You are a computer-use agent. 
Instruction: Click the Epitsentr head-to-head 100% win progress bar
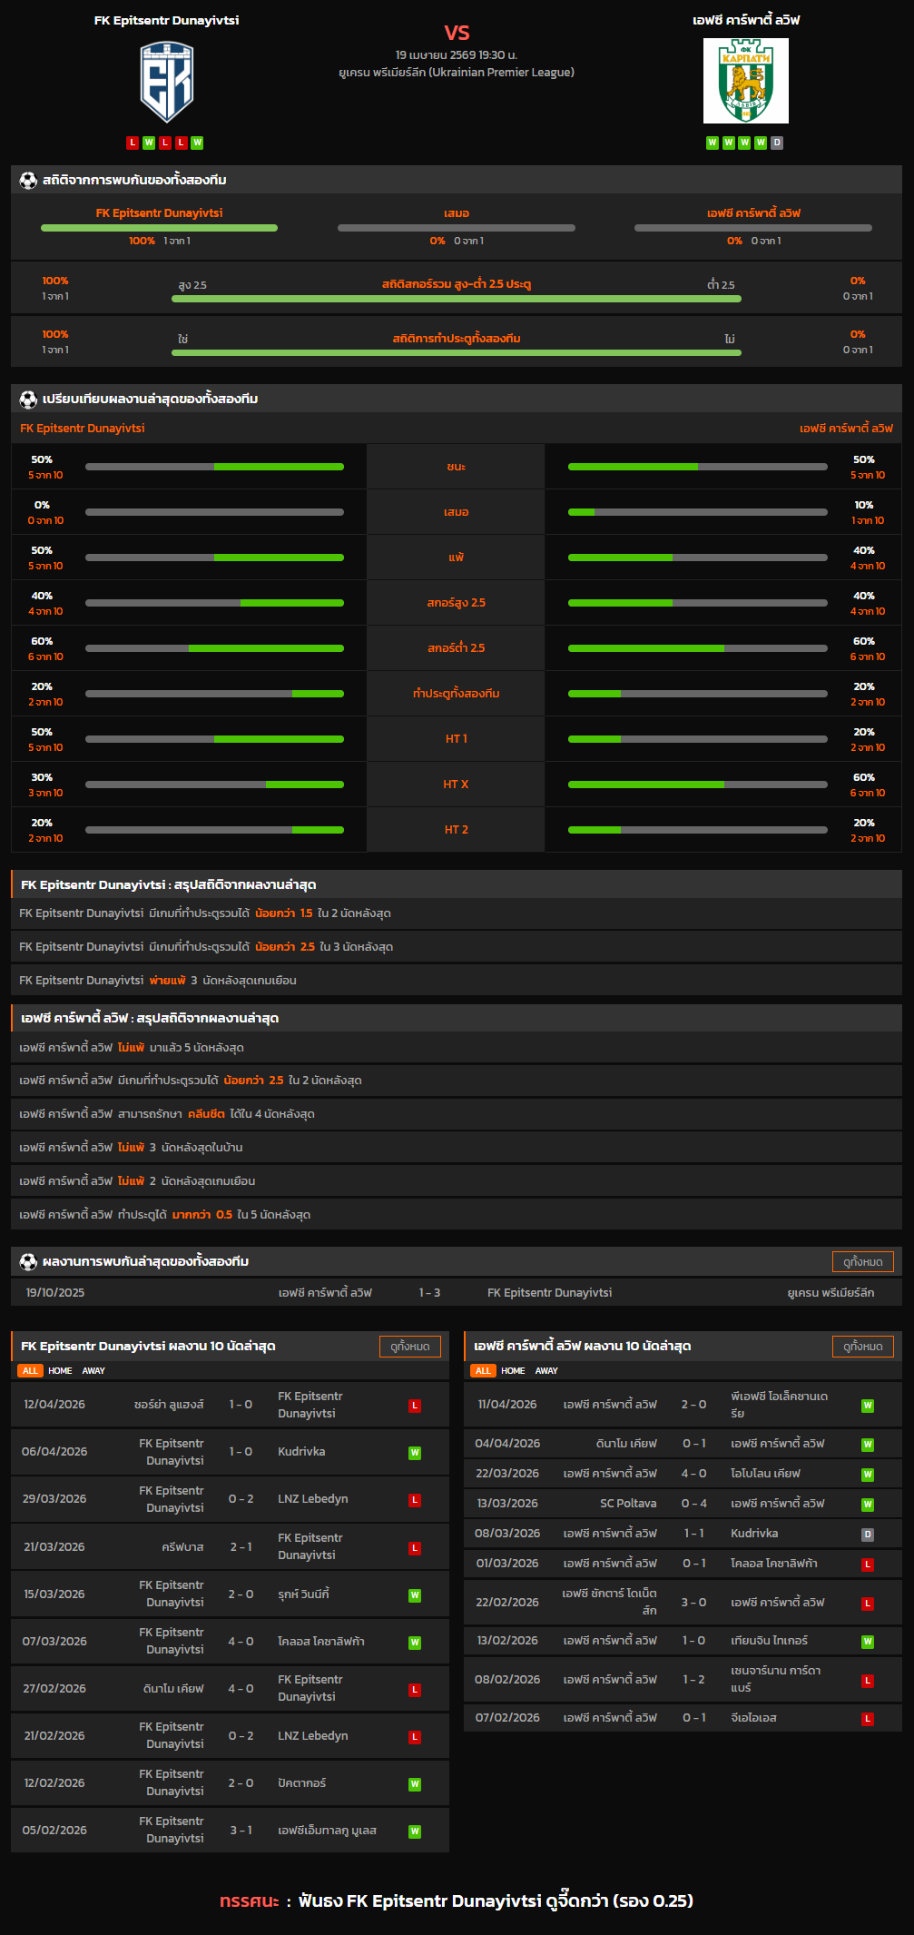tap(159, 228)
